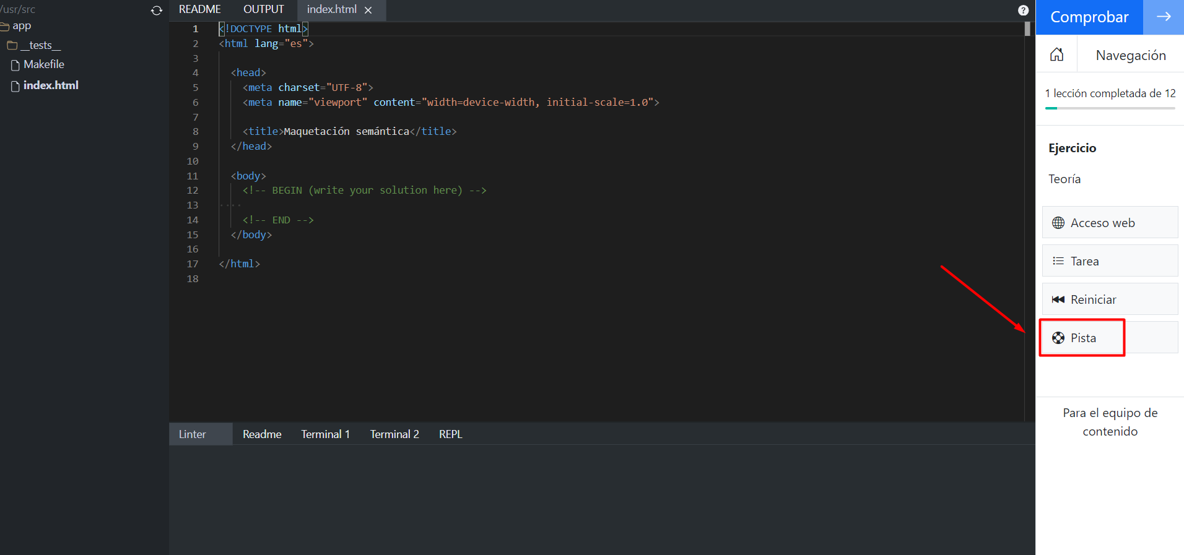Close the index.html tab
Image resolution: width=1184 pixels, height=555 pixels.
(x=368, y=10)
